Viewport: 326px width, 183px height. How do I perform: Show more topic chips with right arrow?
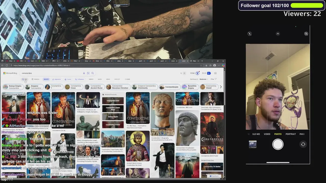(x=221, y=87)
